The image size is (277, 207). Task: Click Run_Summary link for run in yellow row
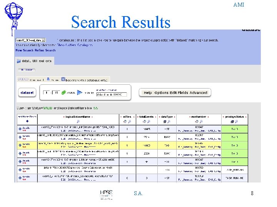(x=185, y=147)
